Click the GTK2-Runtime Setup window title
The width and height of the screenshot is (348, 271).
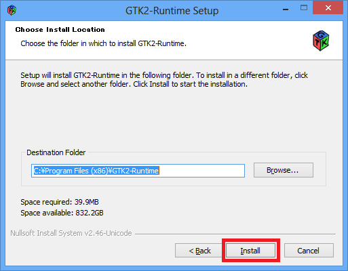click(172, 11)
